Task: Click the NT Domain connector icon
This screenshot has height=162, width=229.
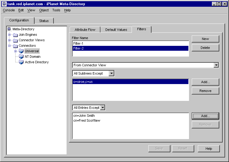Action: [21, 57]
